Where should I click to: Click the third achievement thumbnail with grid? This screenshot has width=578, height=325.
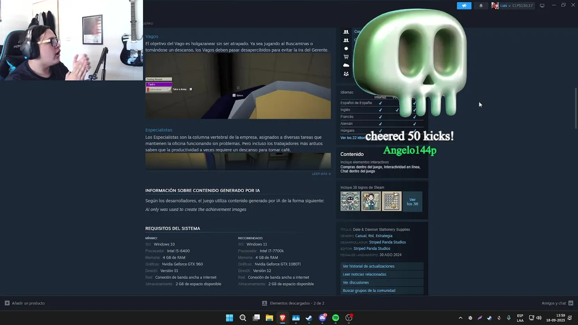[x=392, y=201]
